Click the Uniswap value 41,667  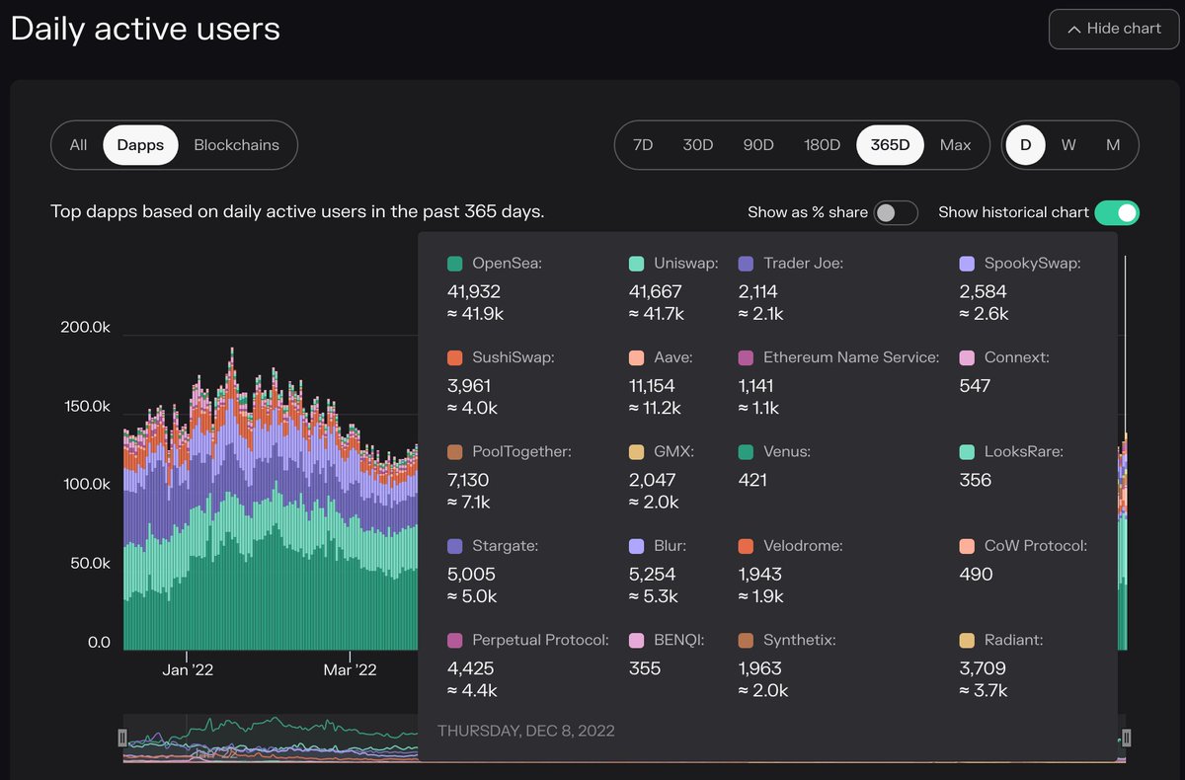click(655, 292)
